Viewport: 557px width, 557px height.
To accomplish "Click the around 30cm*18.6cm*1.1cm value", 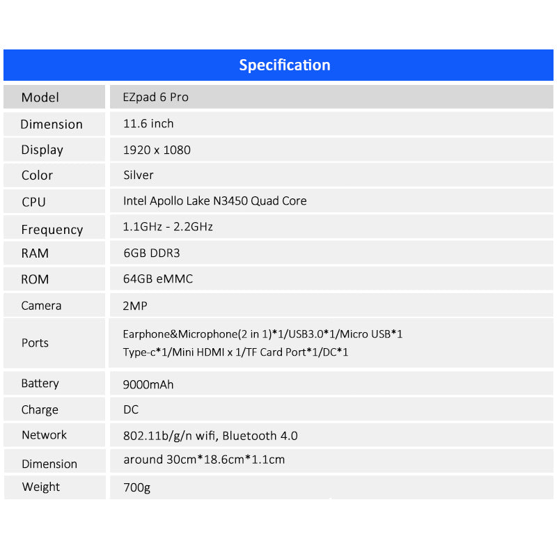I will 204,460.
